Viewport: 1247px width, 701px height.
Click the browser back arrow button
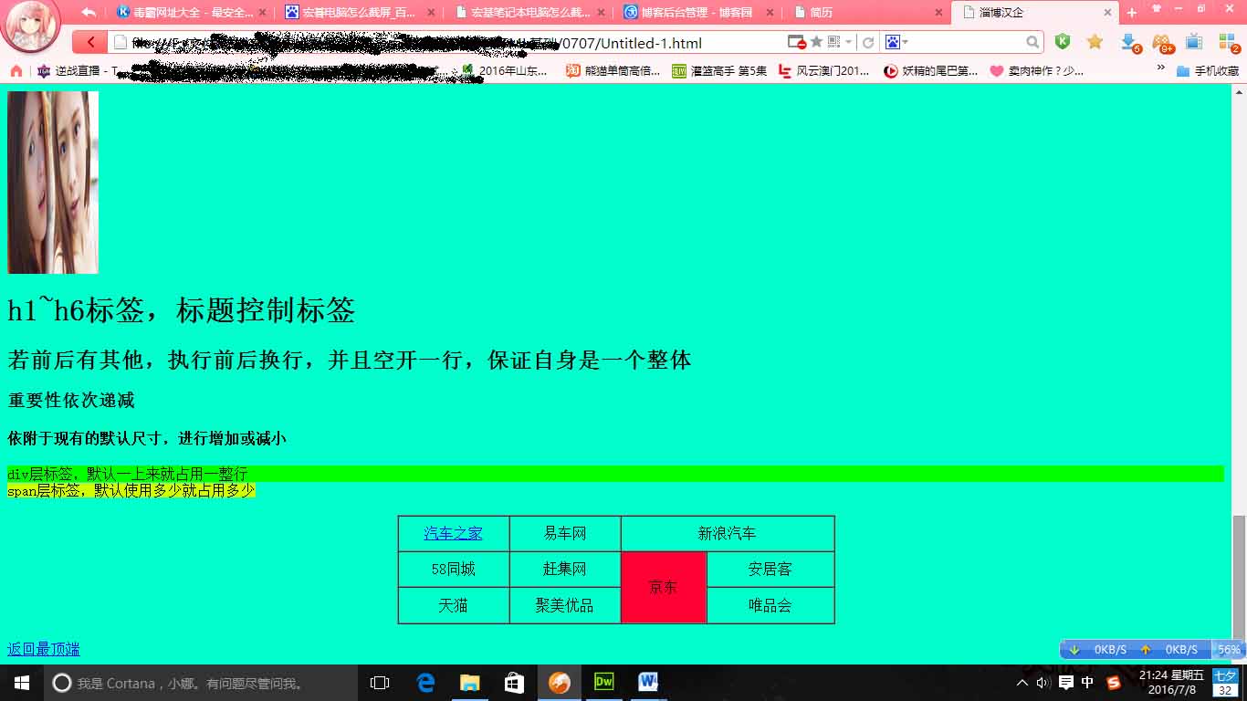[89, 43]
